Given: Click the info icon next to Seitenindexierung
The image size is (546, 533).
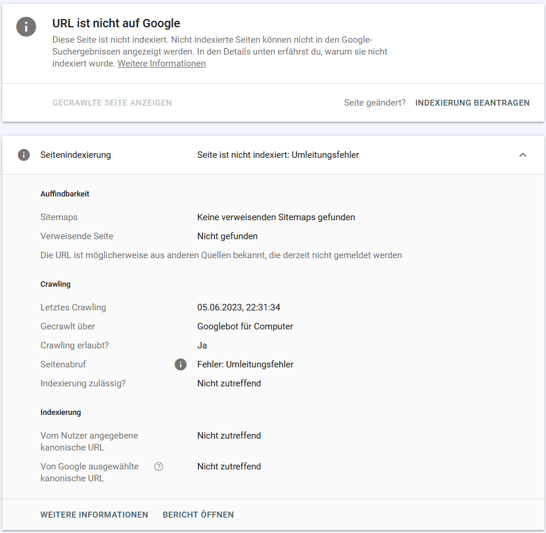Looking at the screenshot, I should coord(24,155).
